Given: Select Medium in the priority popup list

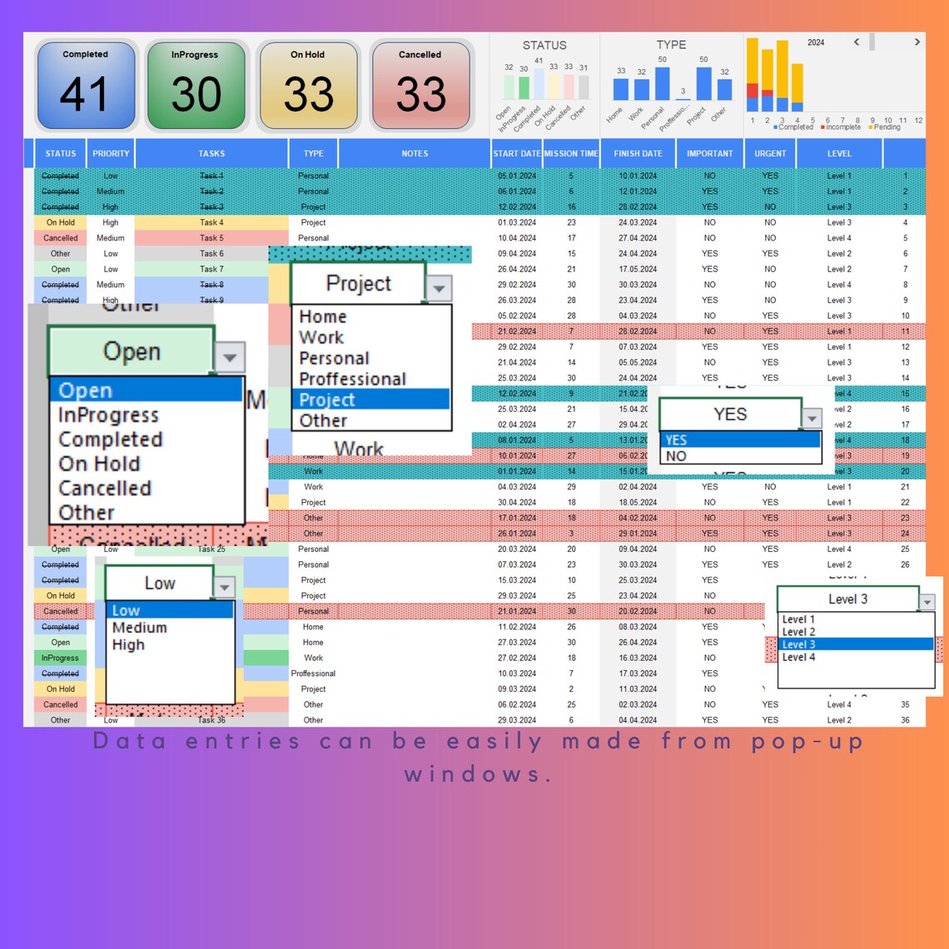Looking at the screenshot, I should click(x=138, y=628).
